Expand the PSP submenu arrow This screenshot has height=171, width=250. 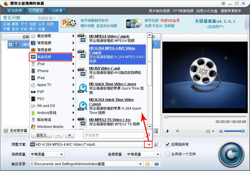[x=73, y=92]
